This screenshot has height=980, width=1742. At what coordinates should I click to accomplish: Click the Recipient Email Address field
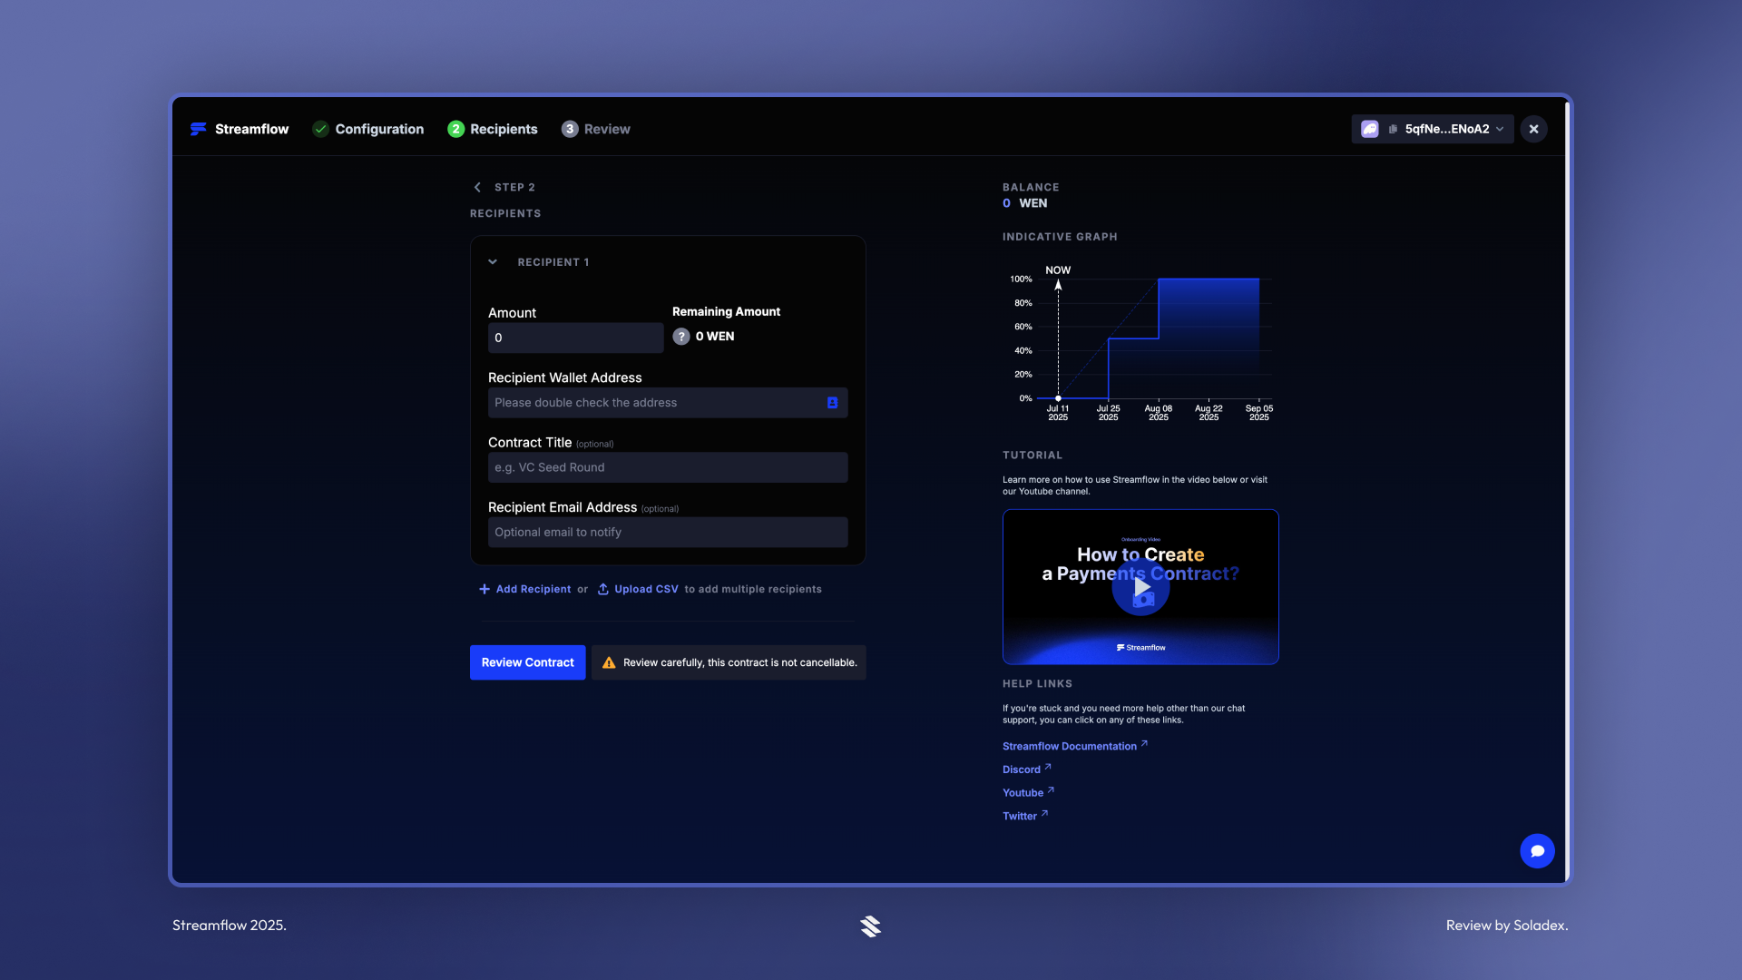pyautogui.click(x=668, y=533)
